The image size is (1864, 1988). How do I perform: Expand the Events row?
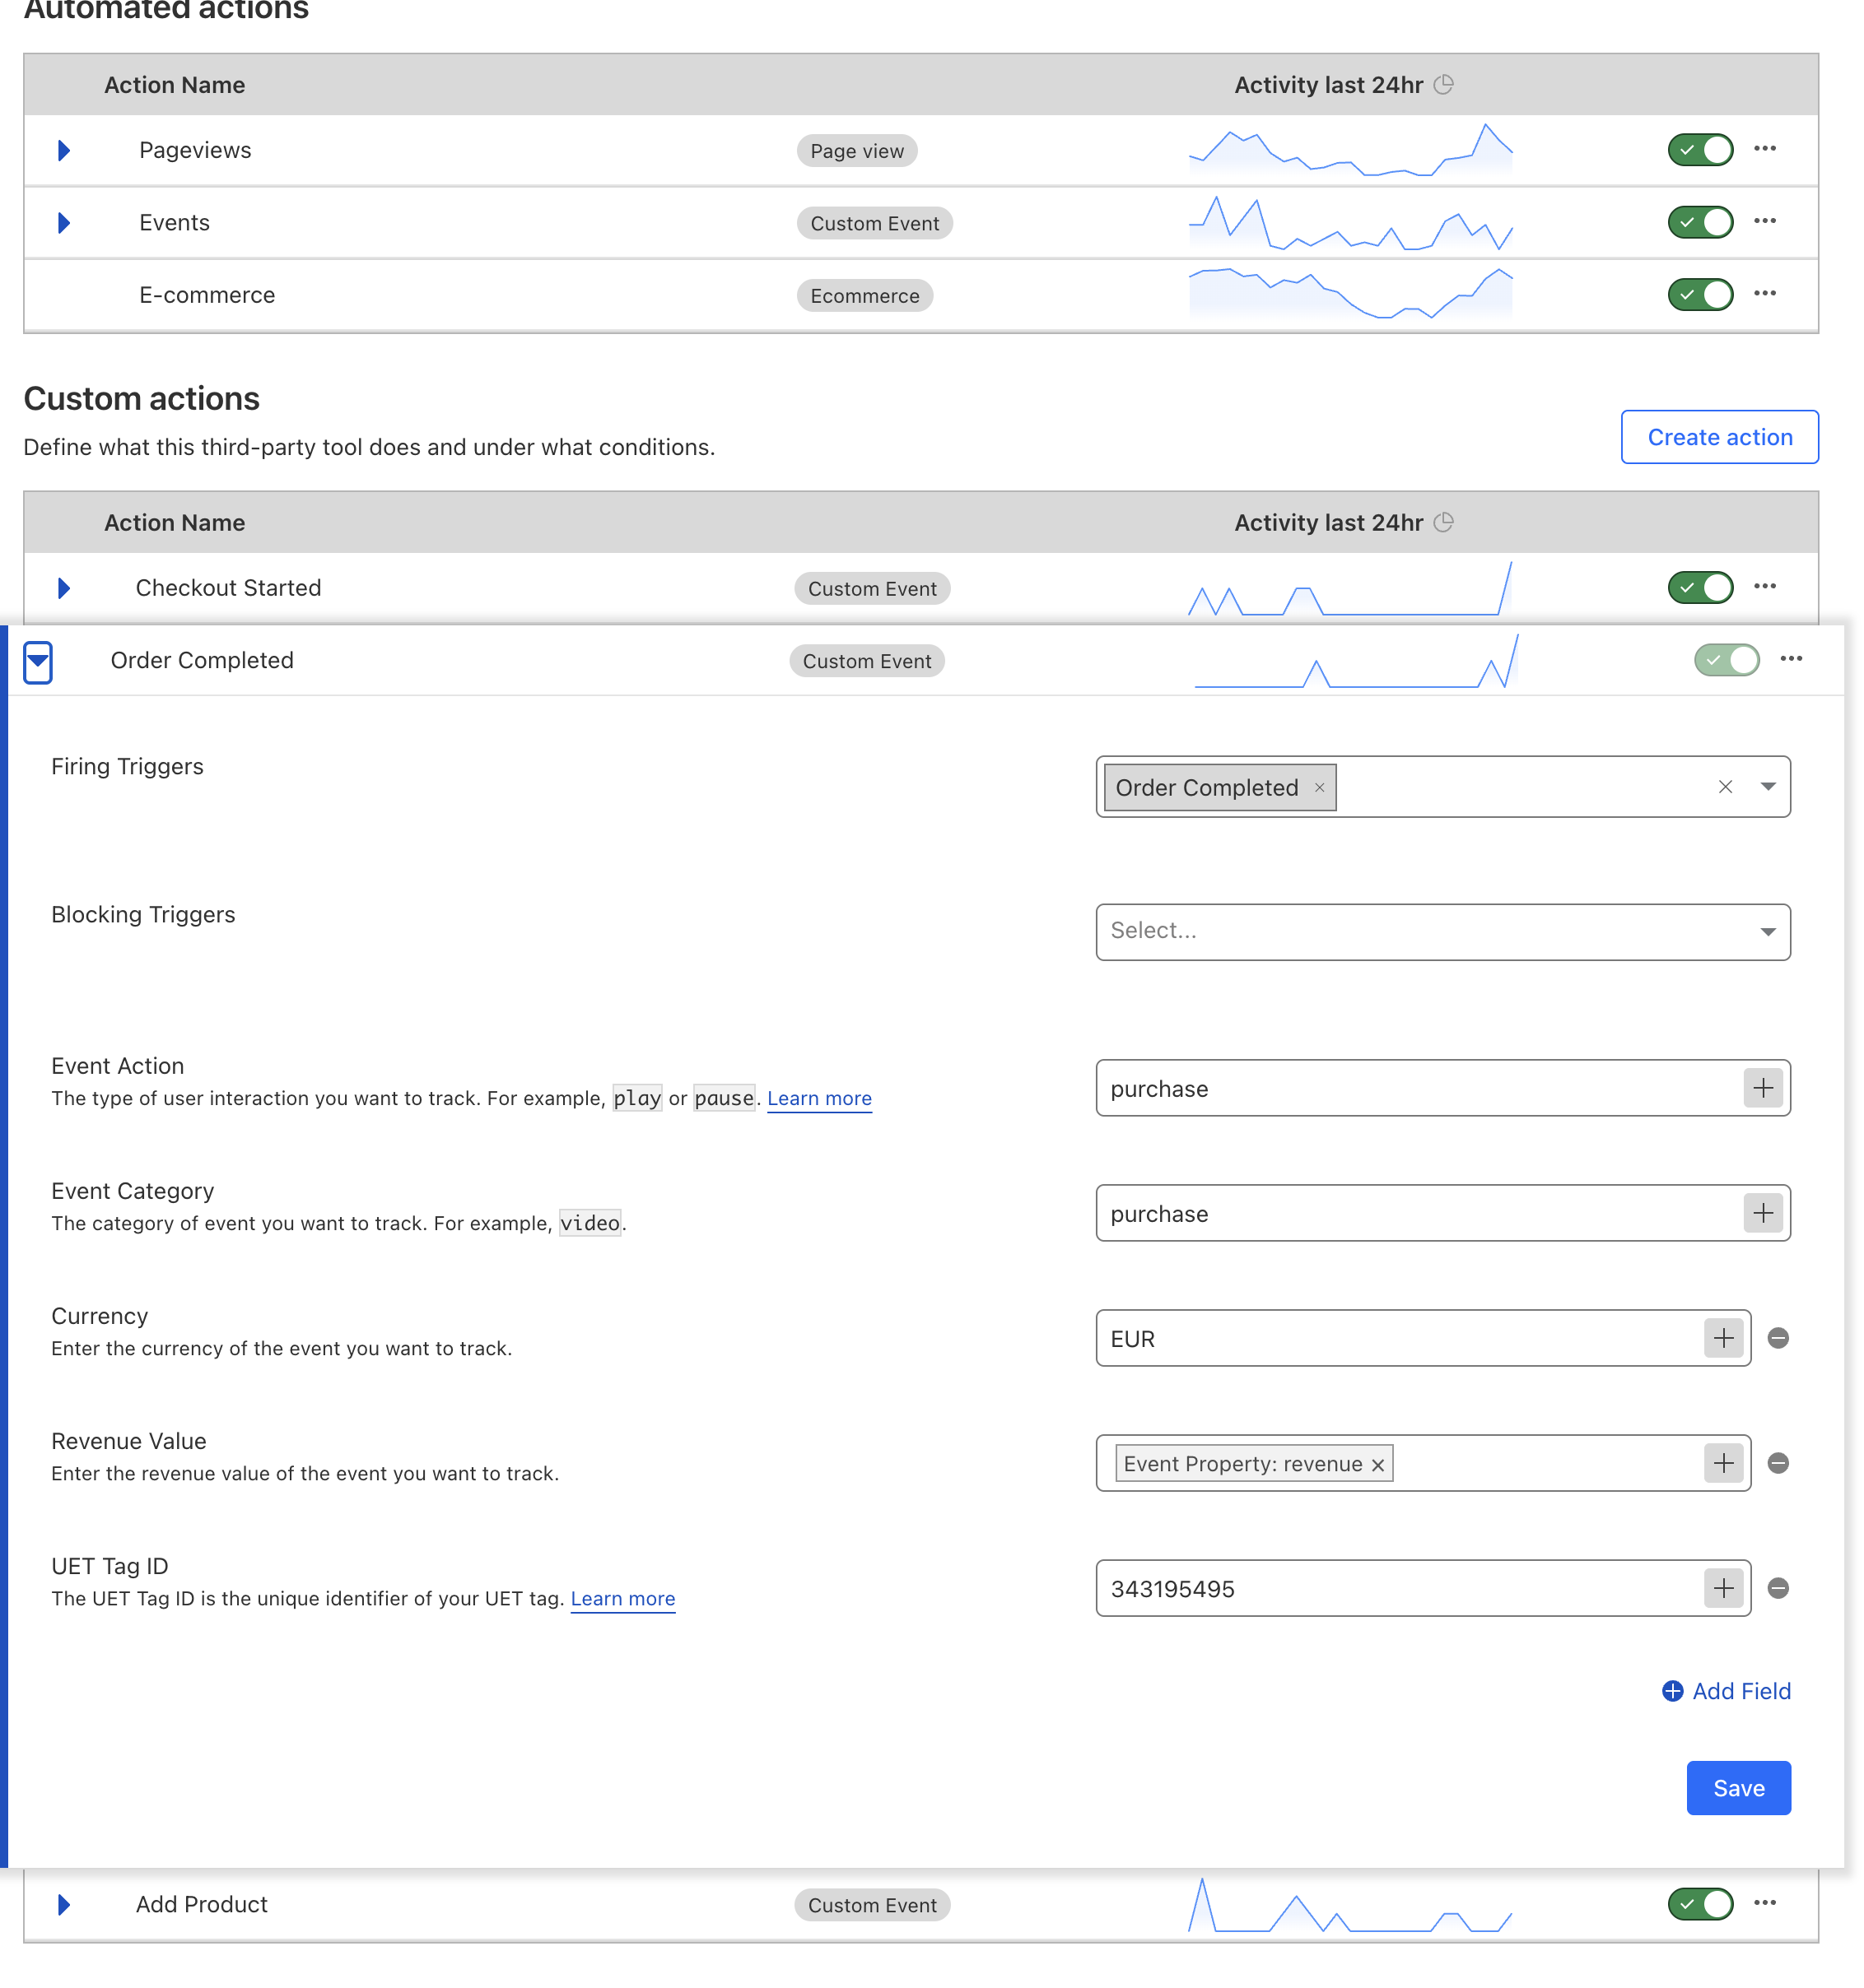point(63,222)
